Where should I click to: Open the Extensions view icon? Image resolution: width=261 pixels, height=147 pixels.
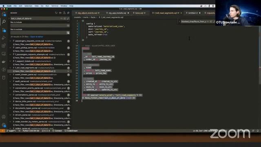point(4,46)
